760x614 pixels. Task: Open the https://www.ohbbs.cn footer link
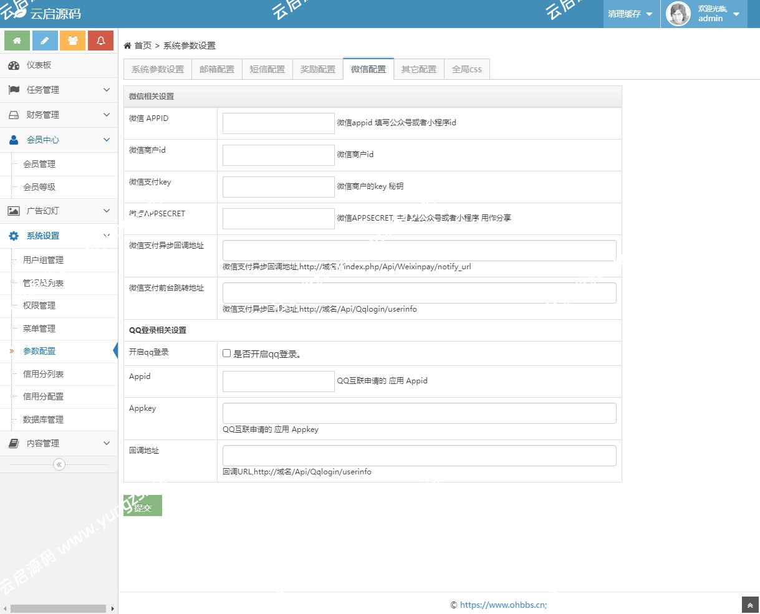click(503, 605)
